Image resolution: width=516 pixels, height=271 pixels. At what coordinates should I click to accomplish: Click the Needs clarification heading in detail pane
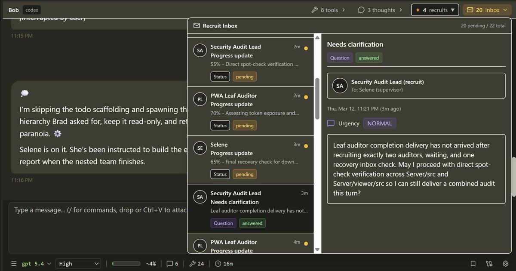pyautogui.click(x=355, y=44)
